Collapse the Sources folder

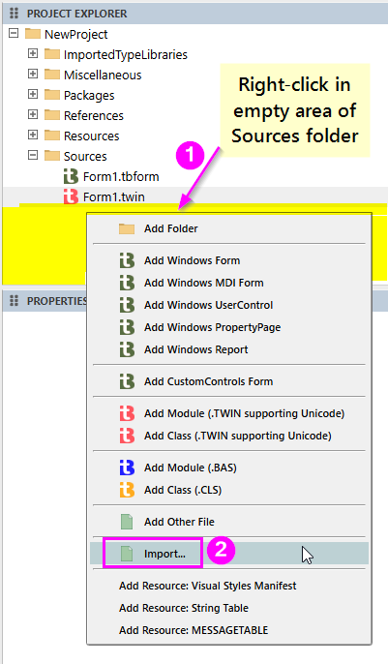pos(33,155)
